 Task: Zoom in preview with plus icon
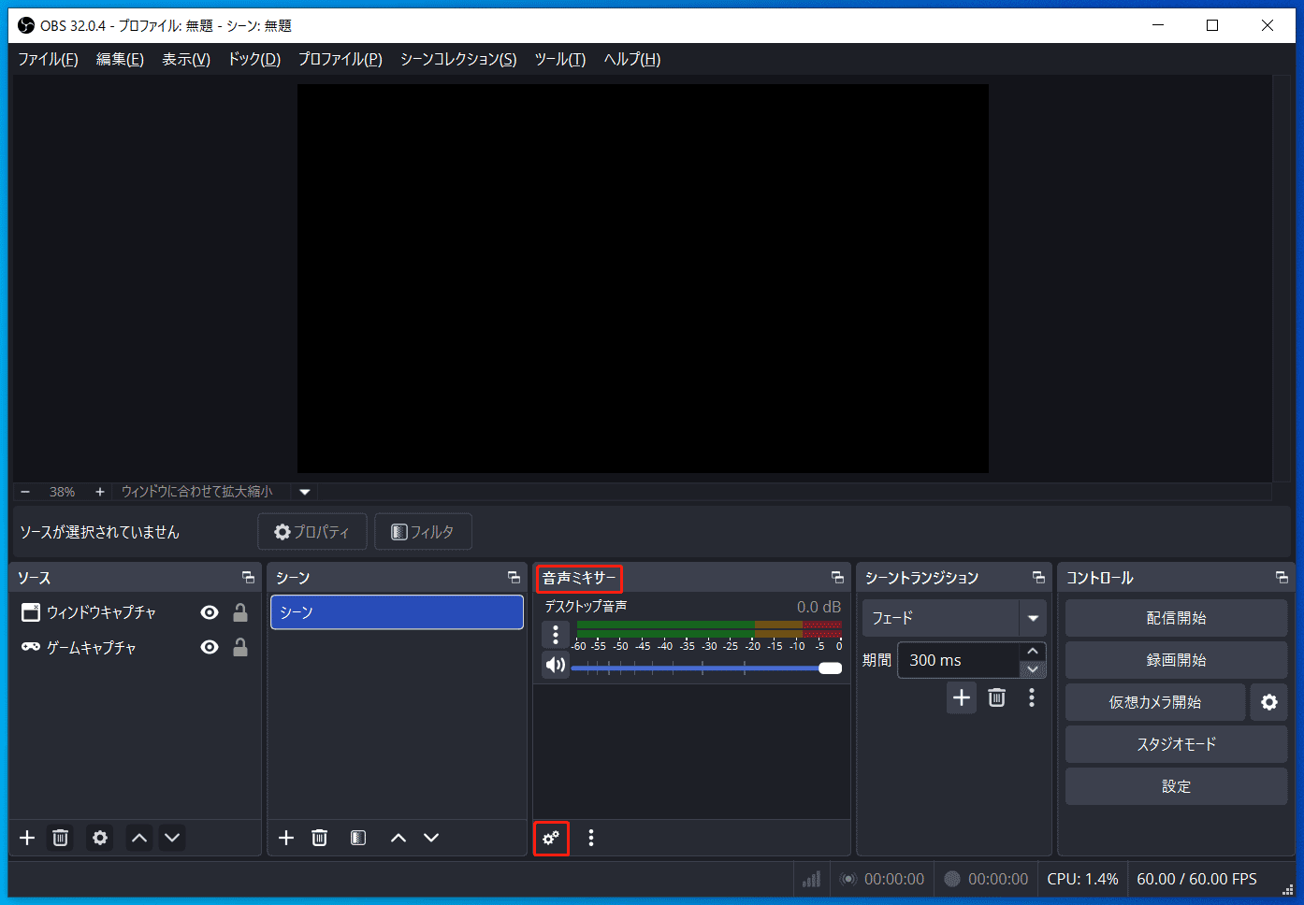[x=99, y=492]
